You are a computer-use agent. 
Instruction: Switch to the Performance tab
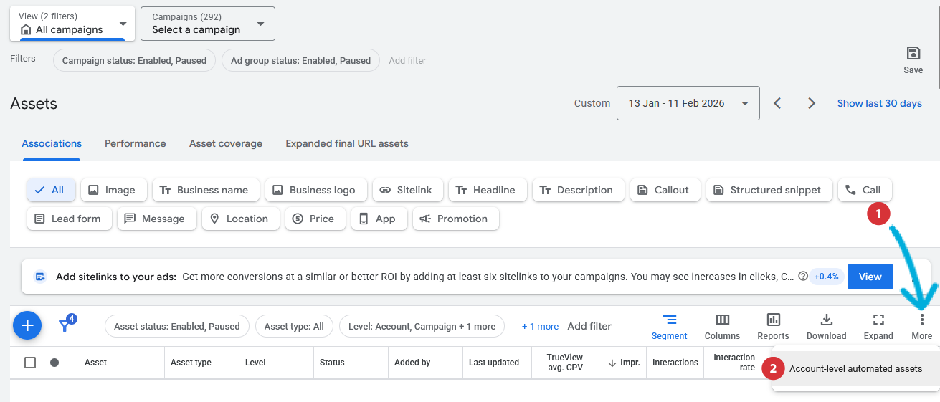click(x=135, y=143)
